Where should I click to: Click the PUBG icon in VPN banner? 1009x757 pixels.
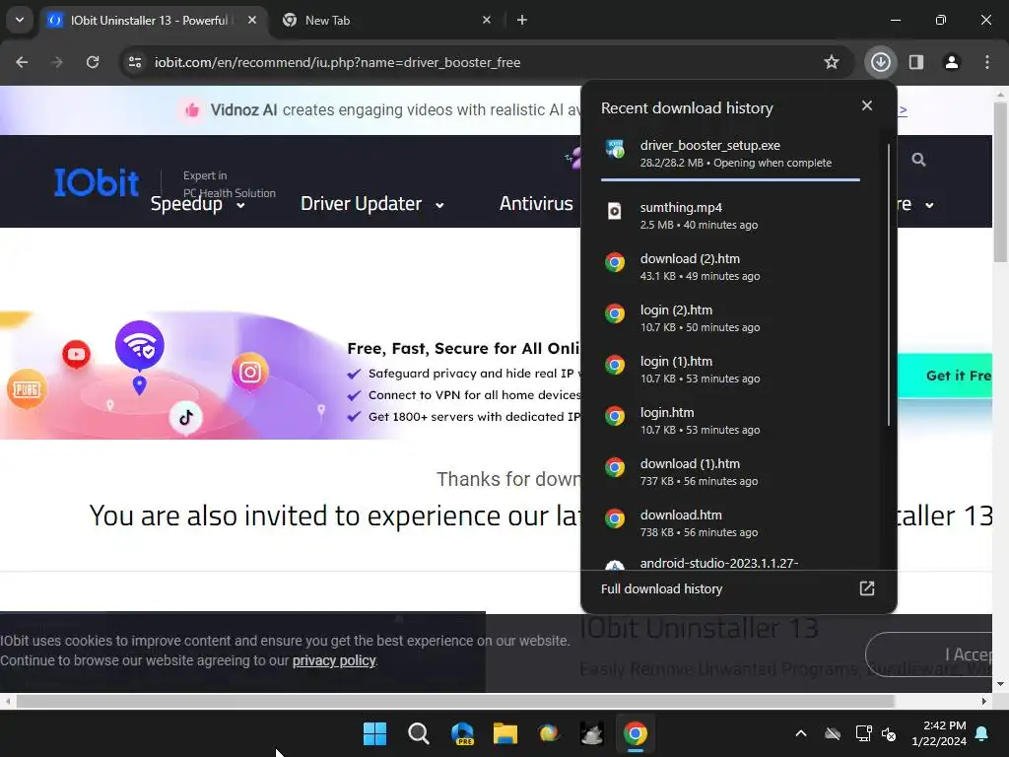(x=27, y=389)
